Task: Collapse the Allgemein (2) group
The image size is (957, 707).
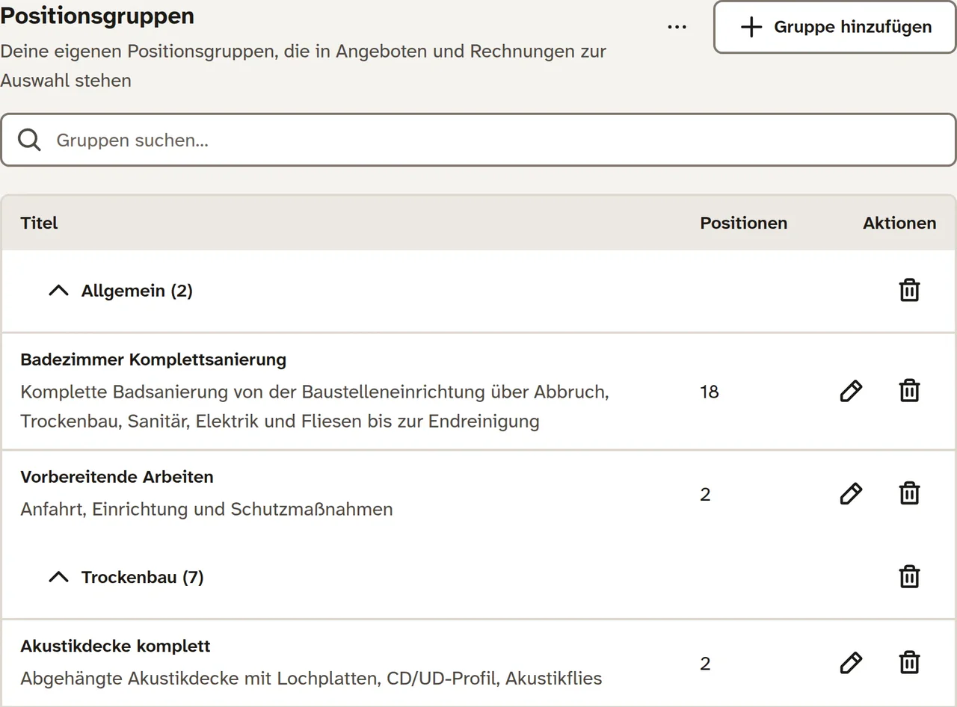Action: pyautogui.click(x=58, y=291)
